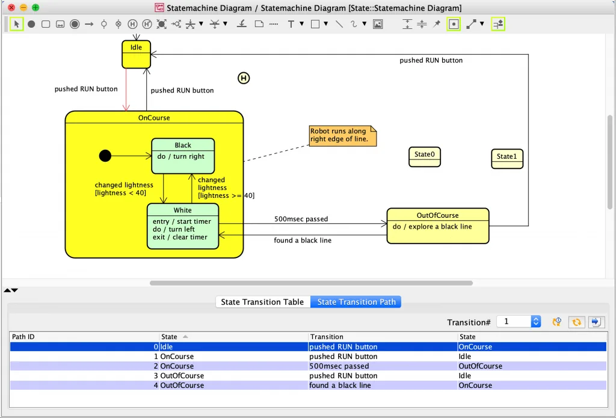The width and height of the screenshot is (616, 418).
Task: Select the Stub State tool icon
Action: click(242, 24)
